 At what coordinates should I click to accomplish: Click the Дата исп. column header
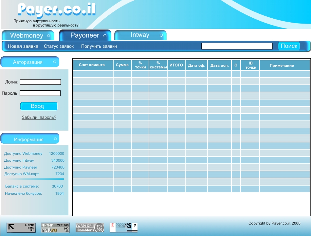(x=219, y=65)
